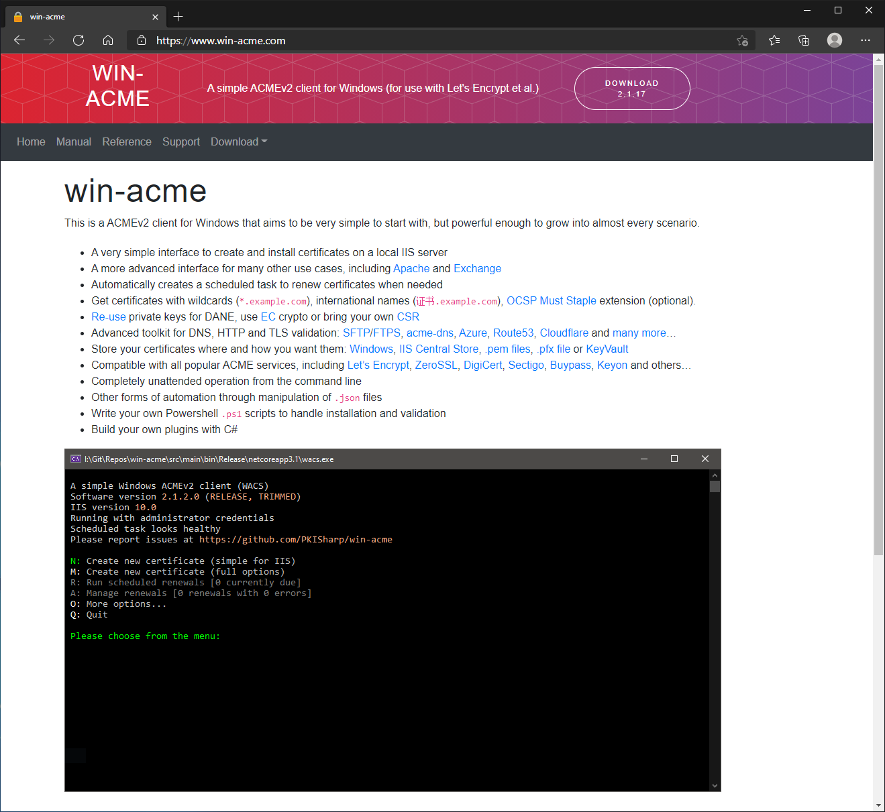Open the Route53 link

click(513, 333)
